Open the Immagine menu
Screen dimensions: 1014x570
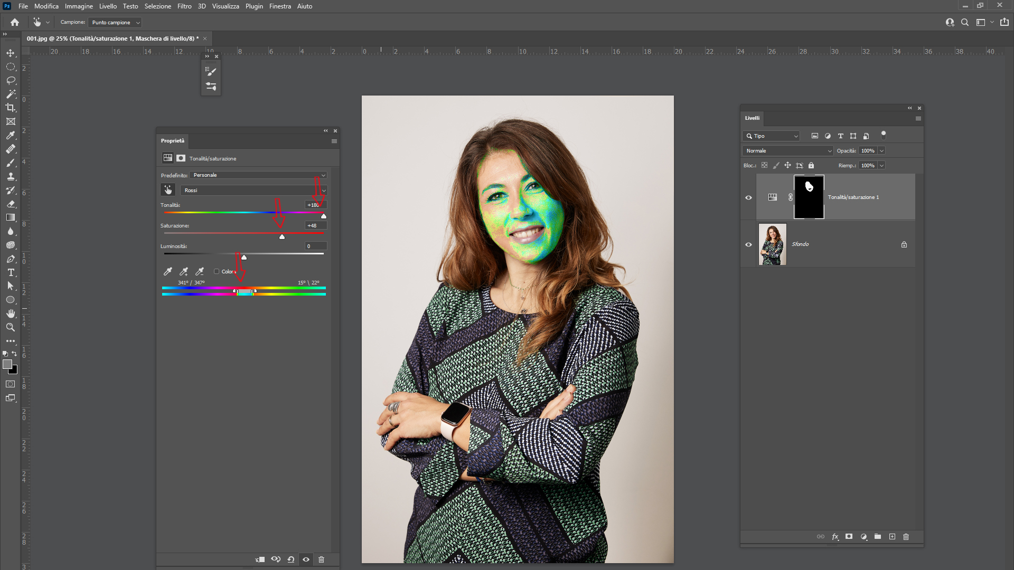(79, 6)
